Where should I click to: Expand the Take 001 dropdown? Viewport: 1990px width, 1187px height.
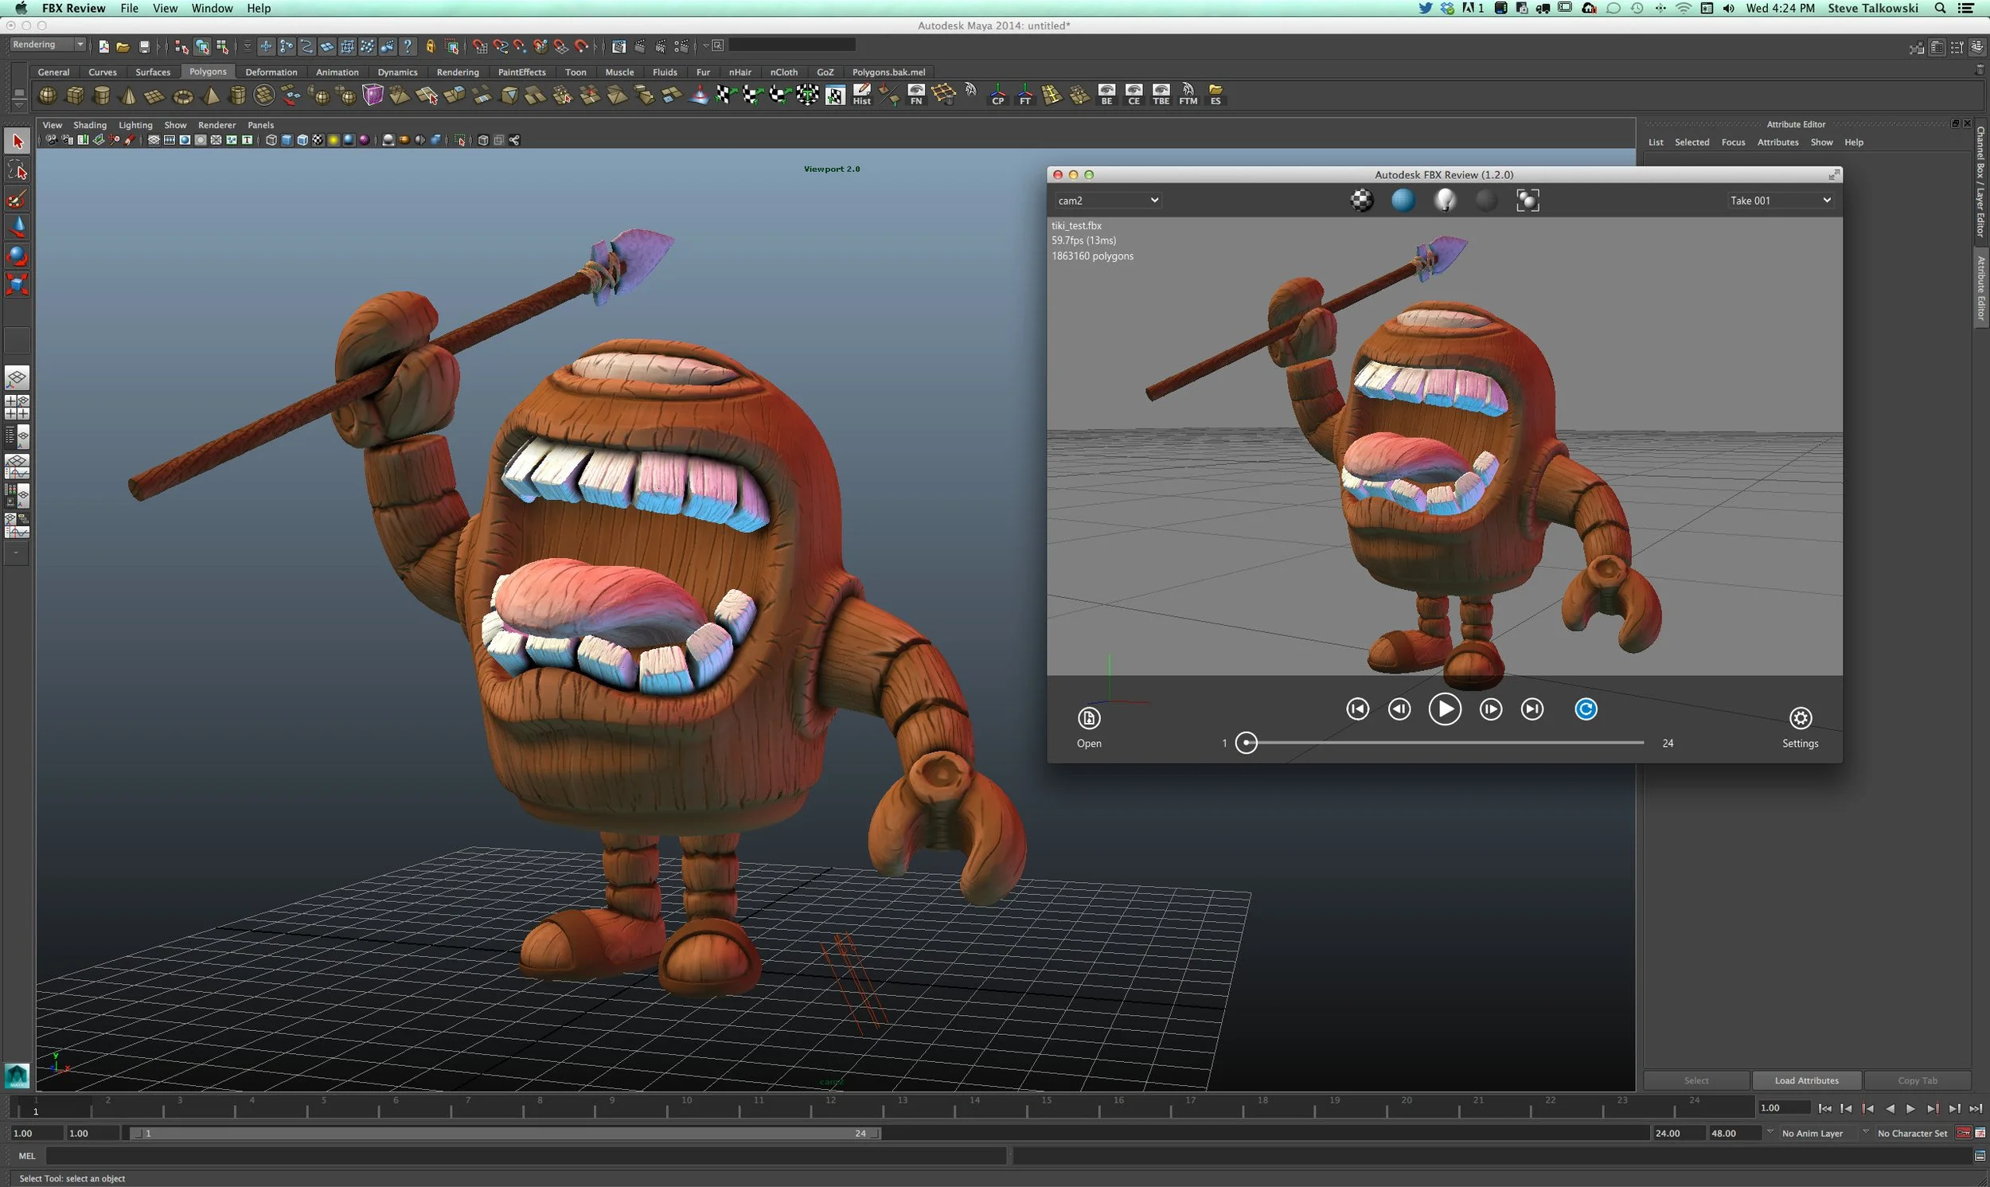tap(1780, 200)
